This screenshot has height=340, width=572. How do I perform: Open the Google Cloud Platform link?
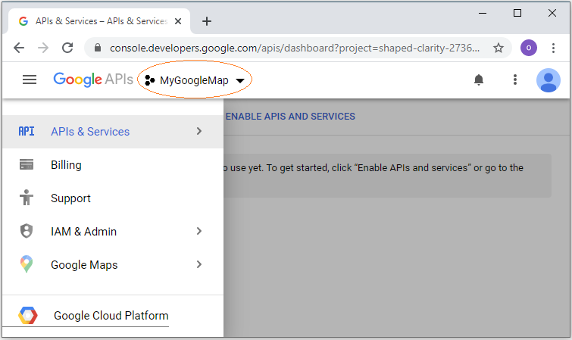tap(111, 316)
